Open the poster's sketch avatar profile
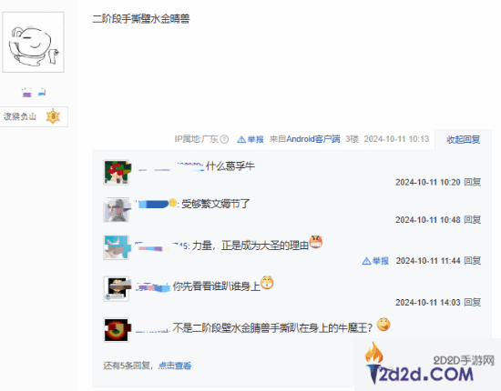501x391 pixels. (33, 42)
